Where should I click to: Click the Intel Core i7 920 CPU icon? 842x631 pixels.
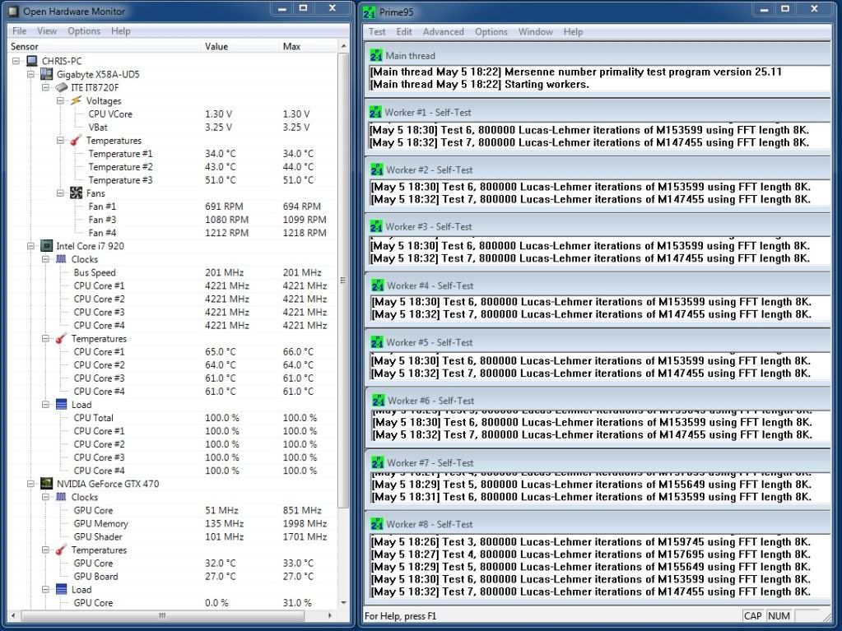click(47, 246)
